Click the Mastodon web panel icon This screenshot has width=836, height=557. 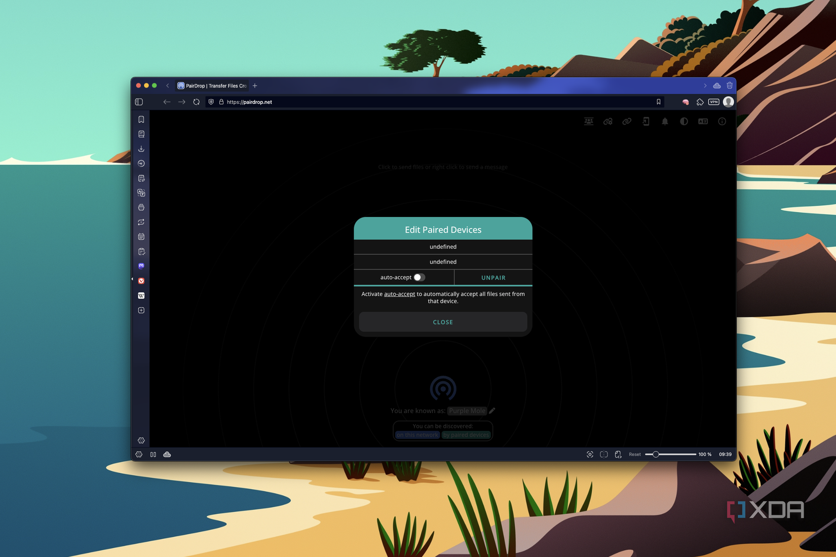tap(141, 266)
